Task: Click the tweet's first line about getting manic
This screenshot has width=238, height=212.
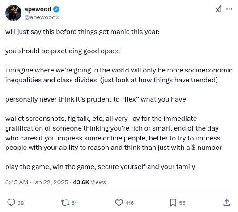Action: point(82,32)
